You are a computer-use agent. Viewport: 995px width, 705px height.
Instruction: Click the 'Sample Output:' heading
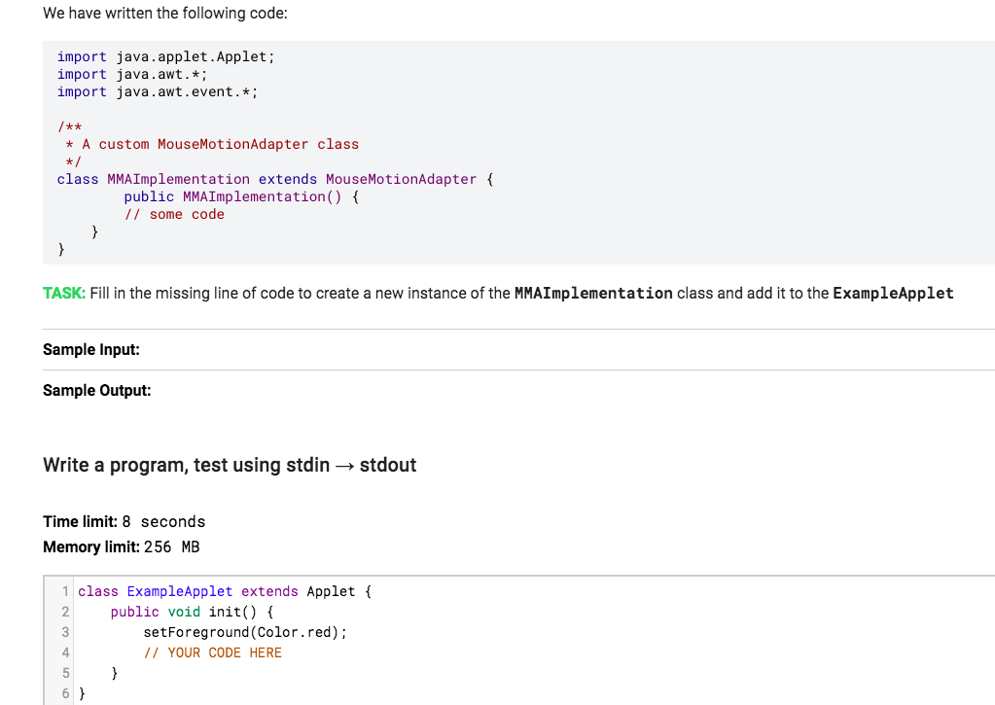pyautogui.click(x=97, y=390)
